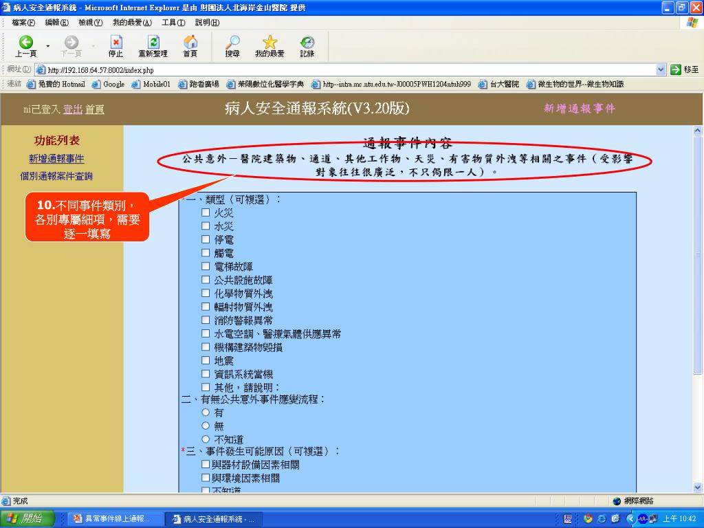Select the 輻射物質外洩 checkbox
This screenshot has height=528, width=704.
[206, 307]
